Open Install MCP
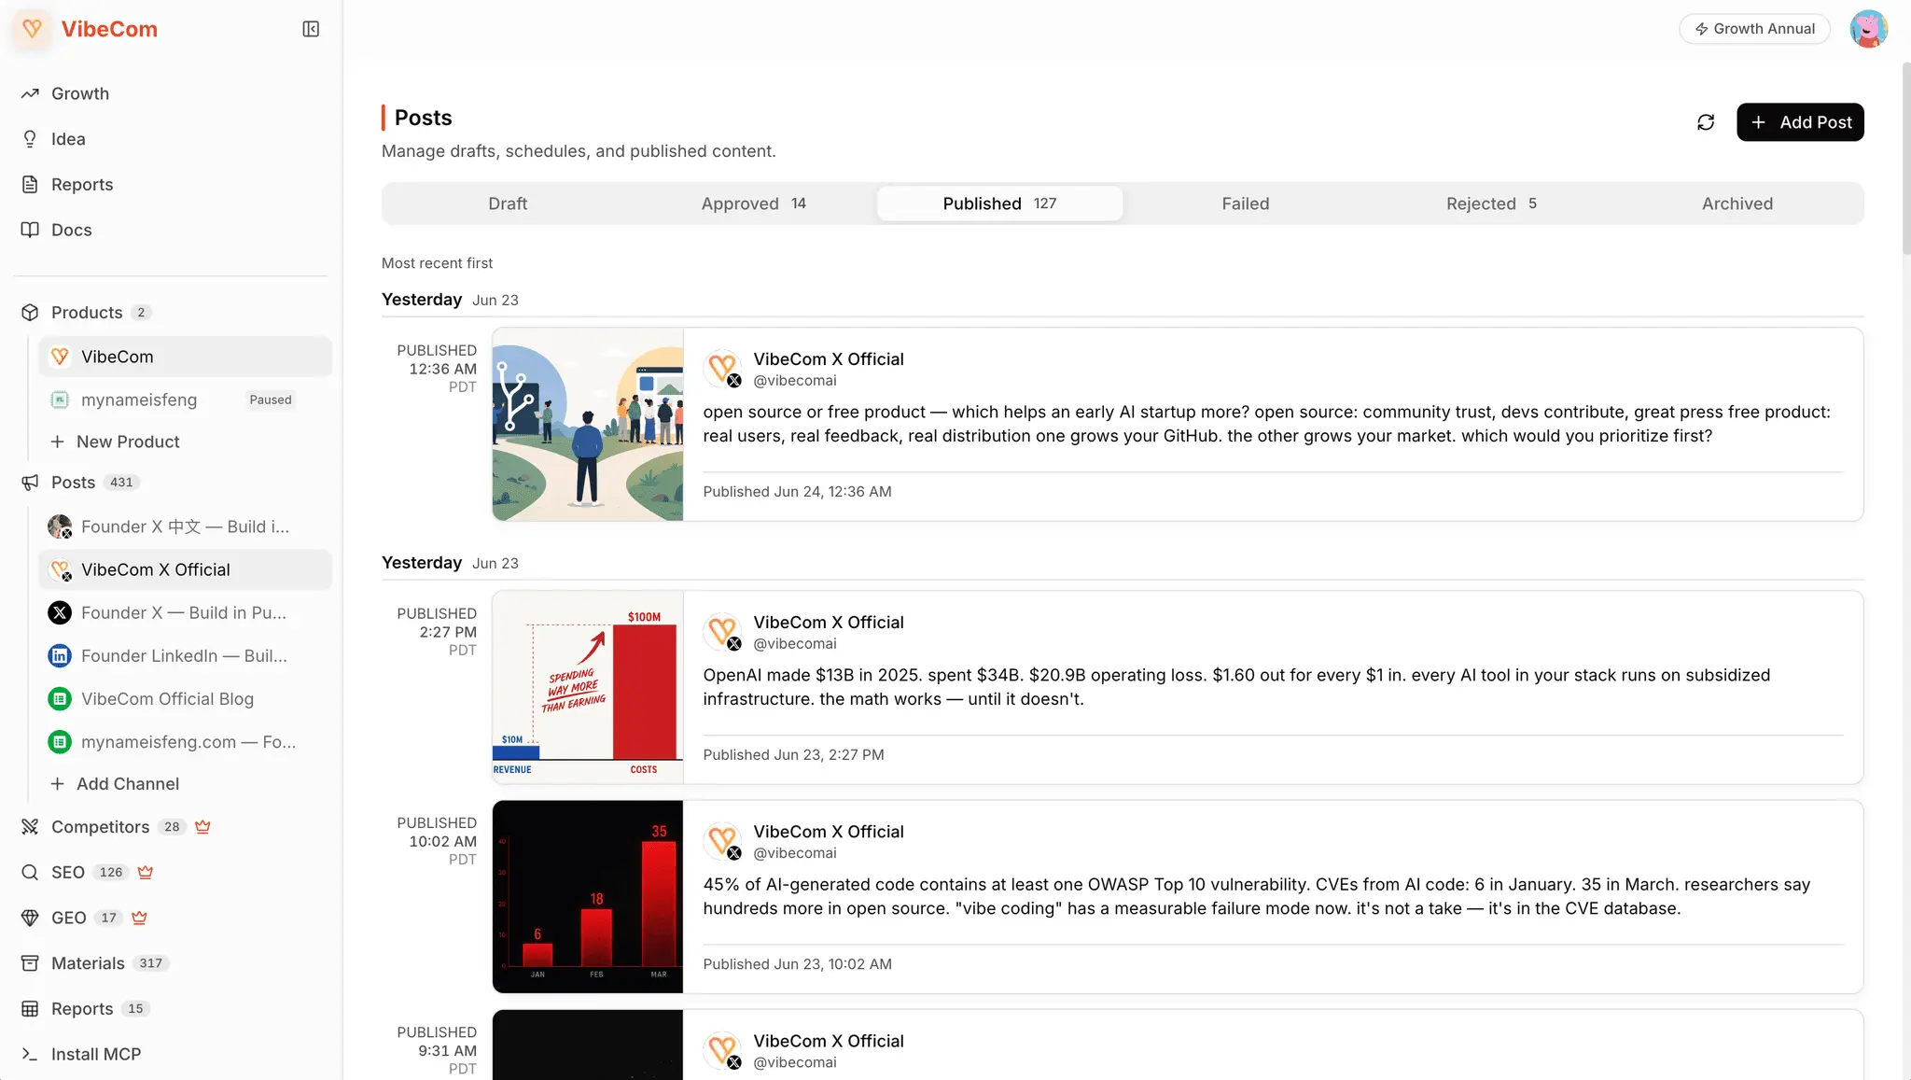Screen dimensions: 1911x1080 coord(95,1054)
